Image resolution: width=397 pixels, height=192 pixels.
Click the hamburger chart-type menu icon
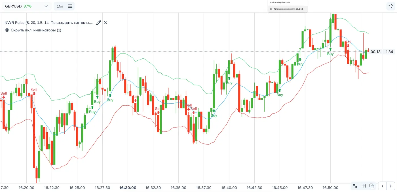(x=70, y=6)
